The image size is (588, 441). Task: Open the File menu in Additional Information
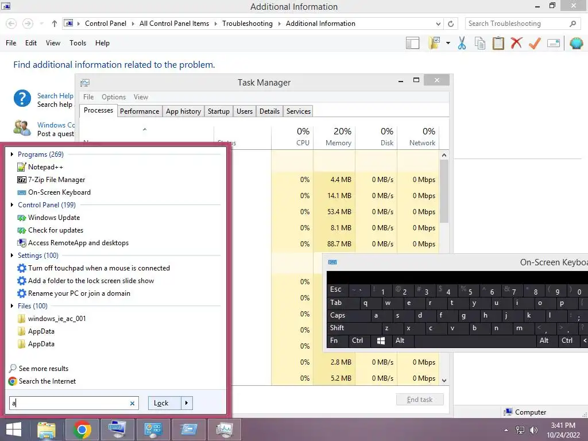click(x=11, y=43)
